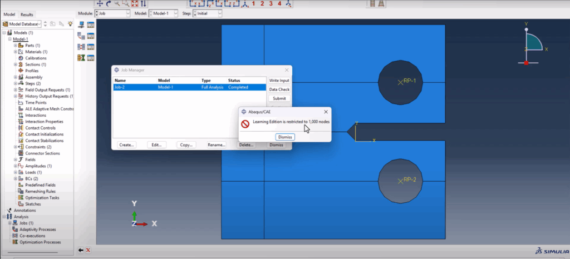Click the Create Adaptivity Process icon

click(81, 36)
